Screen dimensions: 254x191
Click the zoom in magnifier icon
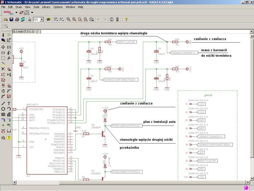[x=74, y=19]
